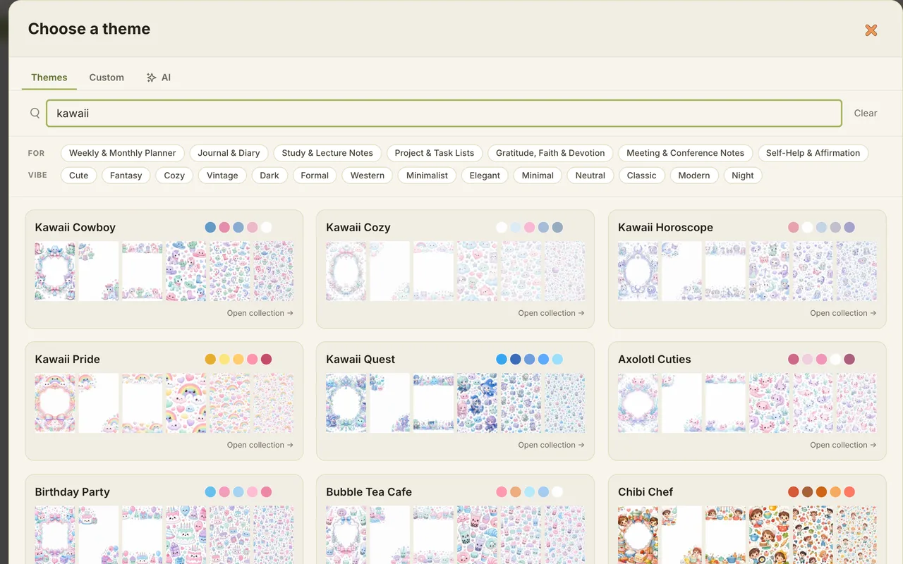The image size is (903, 564).
Task: Filter by Weekly & Monthly Planner
Action: click(x=123, y=153)
